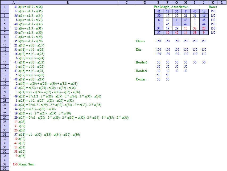Click formula 'a(25) = a(27) - a(28) + a(30)'
Image resolution: width=227 pixels, height=171 pixels.
[x=37, y=109]
